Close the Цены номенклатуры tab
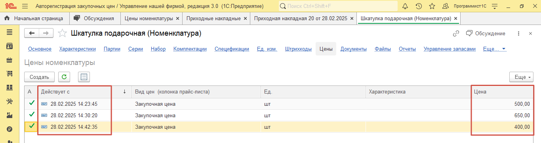This screenshot has height=143, width=541. click(177, 18)
